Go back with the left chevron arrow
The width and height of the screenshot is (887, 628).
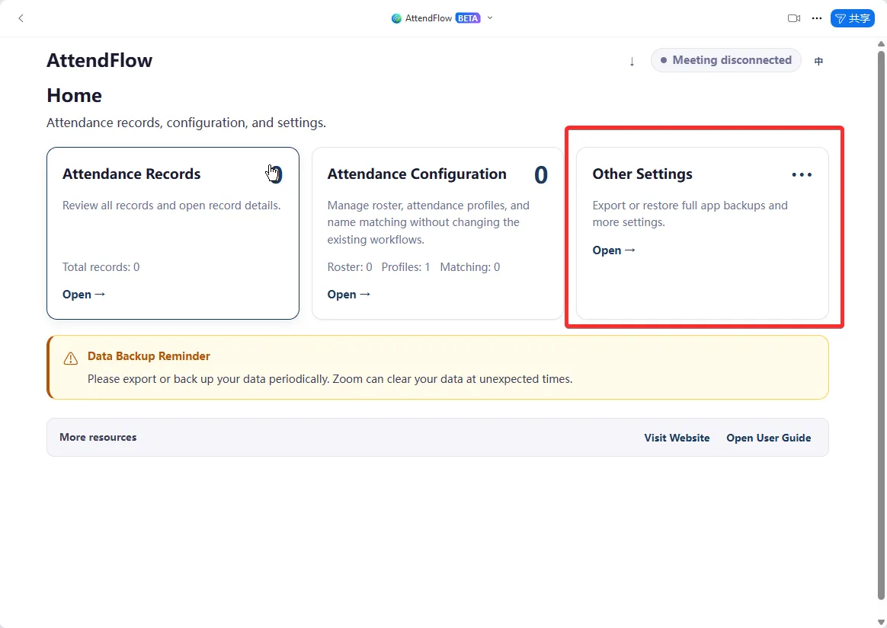click(21, 18)
